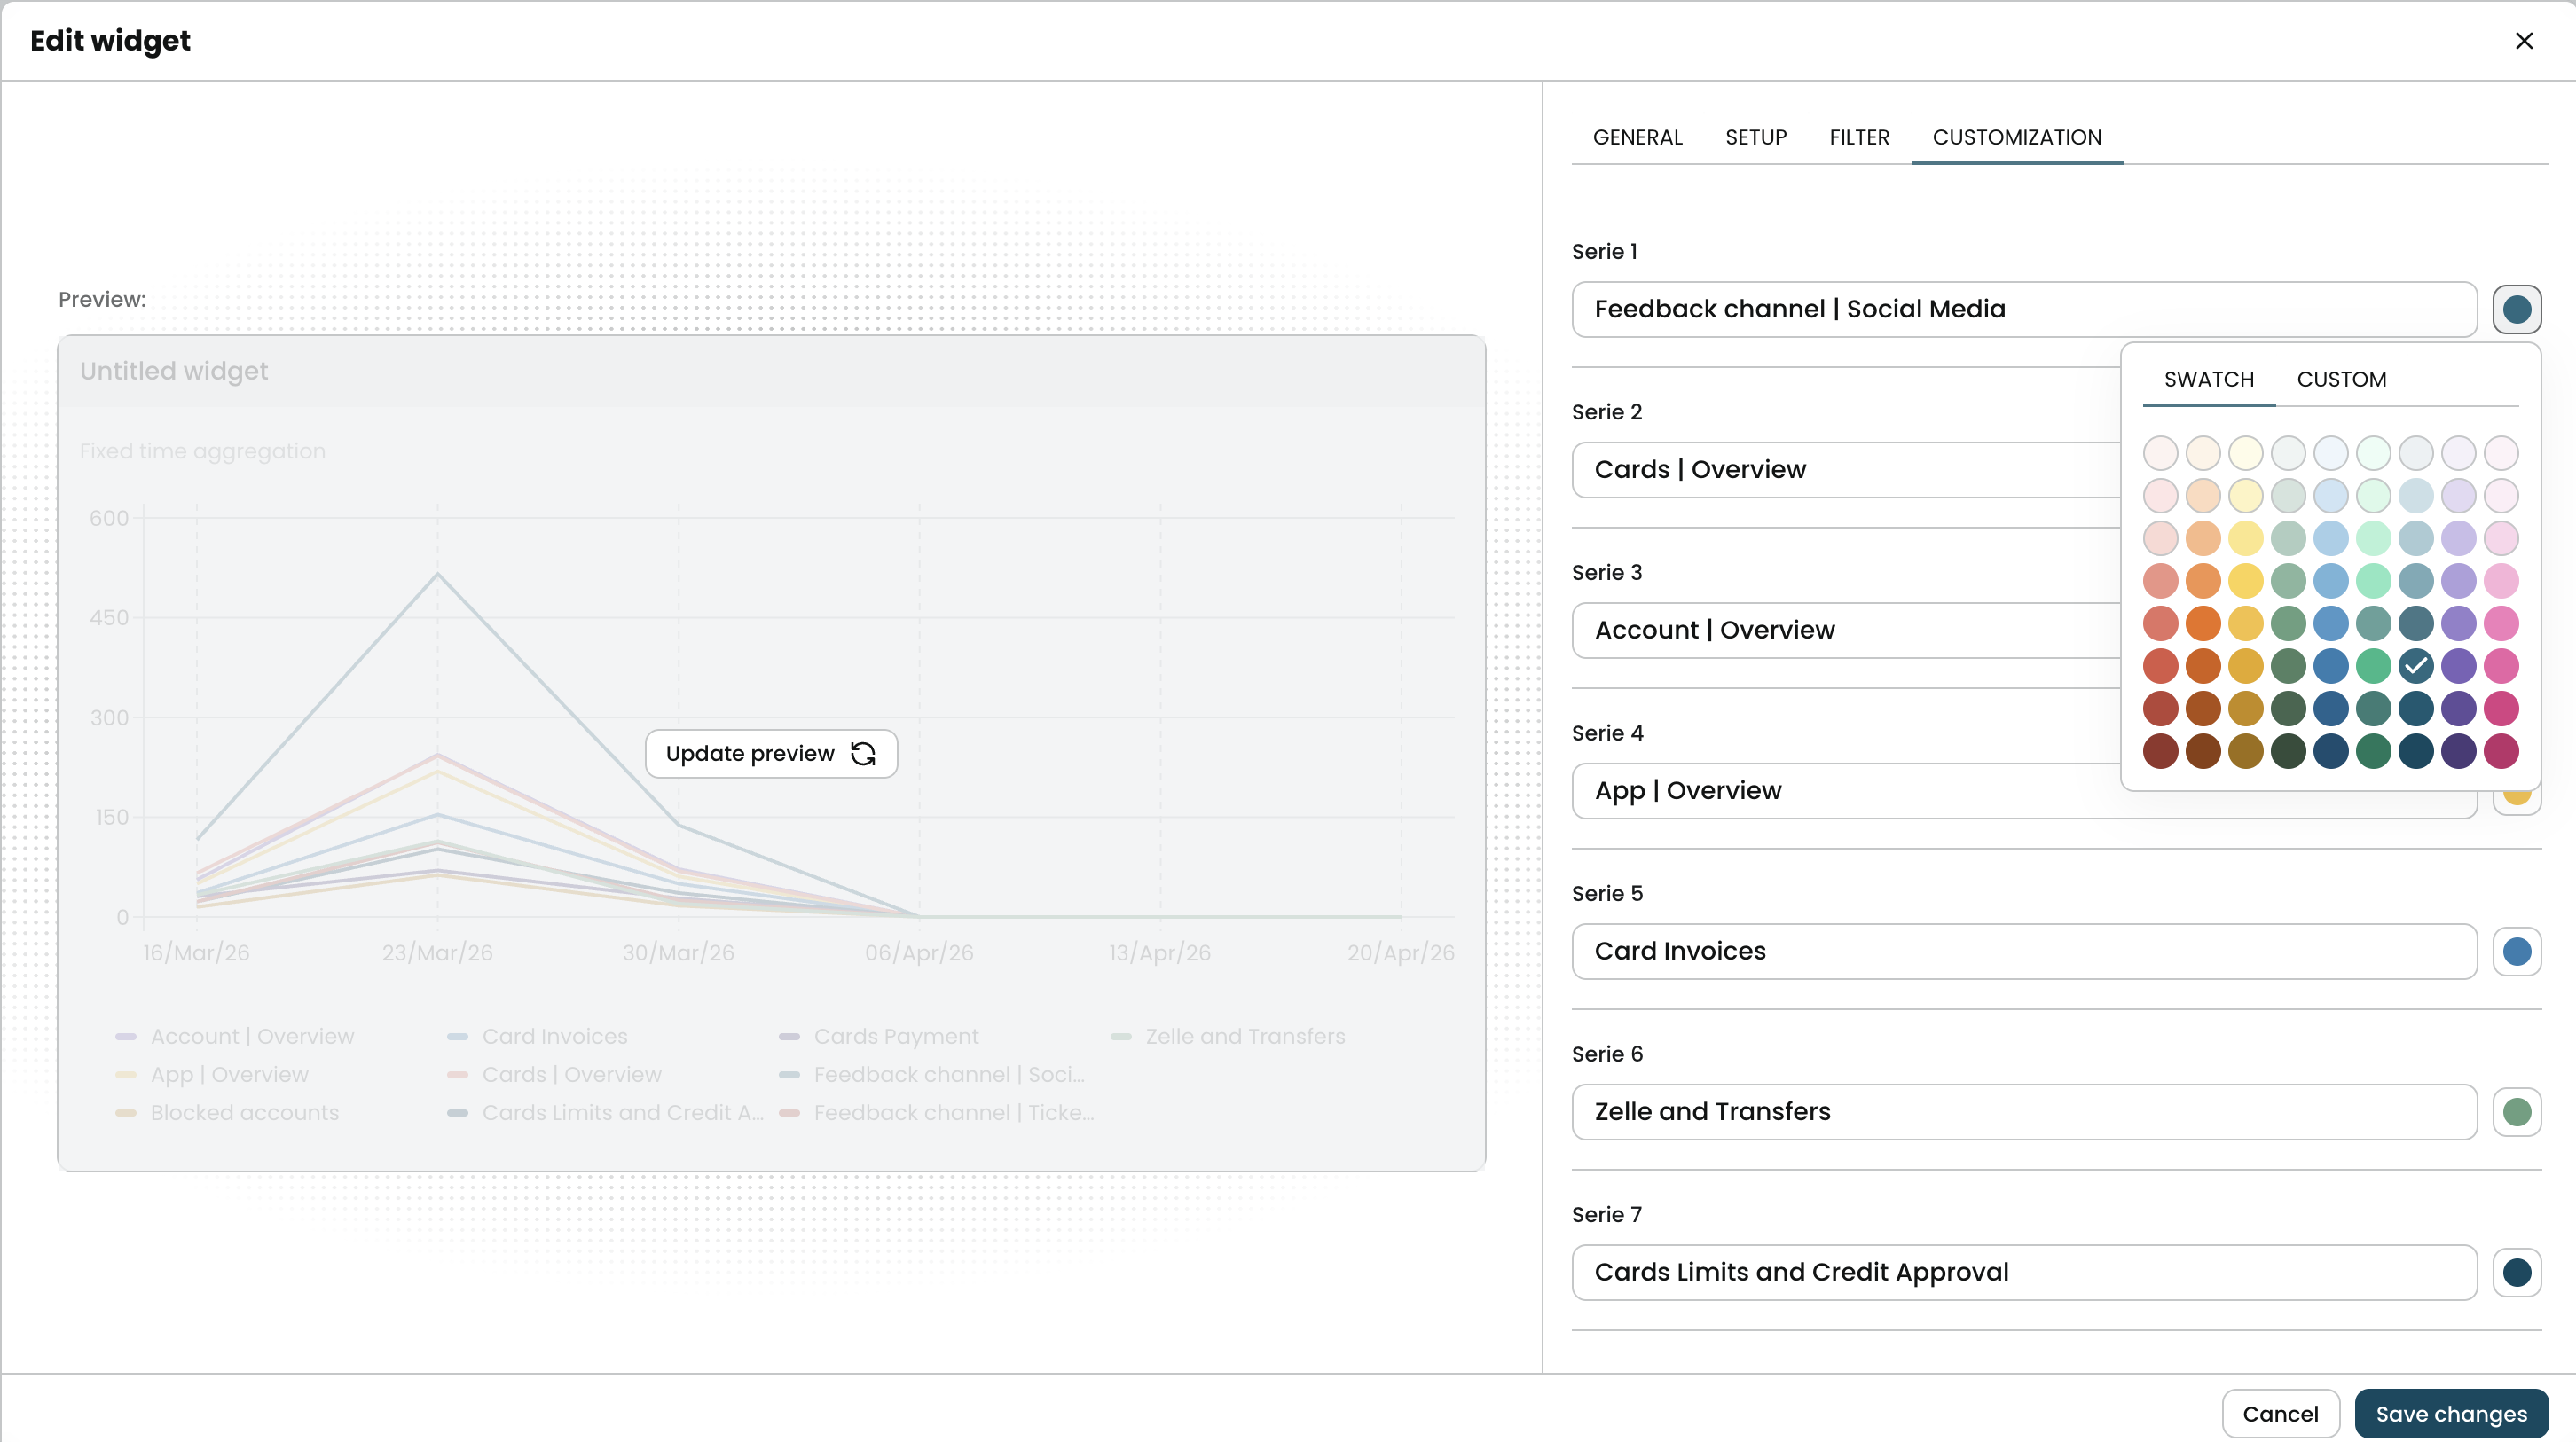Viewport: 2576px width, 1442px height.
Task: Open Serie 7 Cards Limits color button
Action: [2516, 1272]
